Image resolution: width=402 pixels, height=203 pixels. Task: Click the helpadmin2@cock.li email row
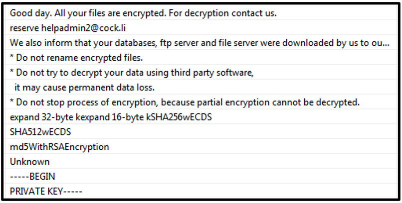pyautogui.click(x=201, y=27)
